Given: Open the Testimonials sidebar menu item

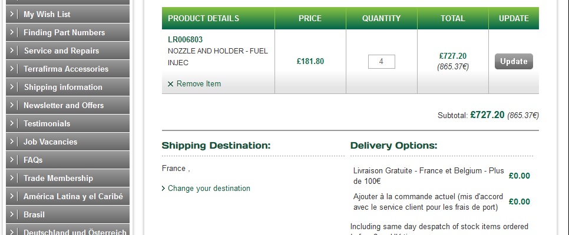Looking at the screenshot, I should click(x=47, y=123).
